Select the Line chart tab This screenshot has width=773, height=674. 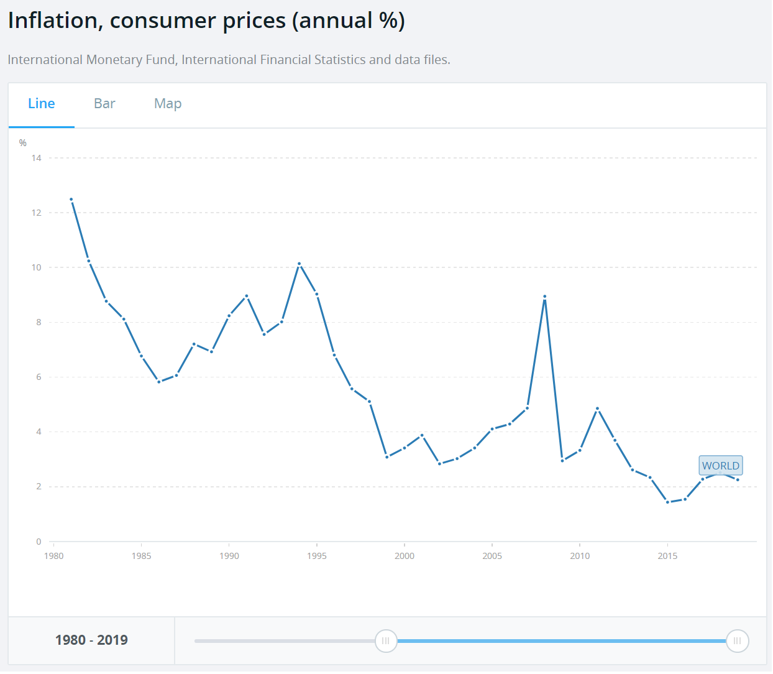point(41,103)
